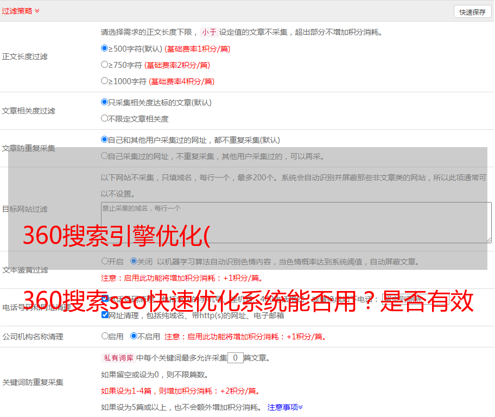
Task: Select 启用 for 公司机构名称清理
Action: (105, 336)
